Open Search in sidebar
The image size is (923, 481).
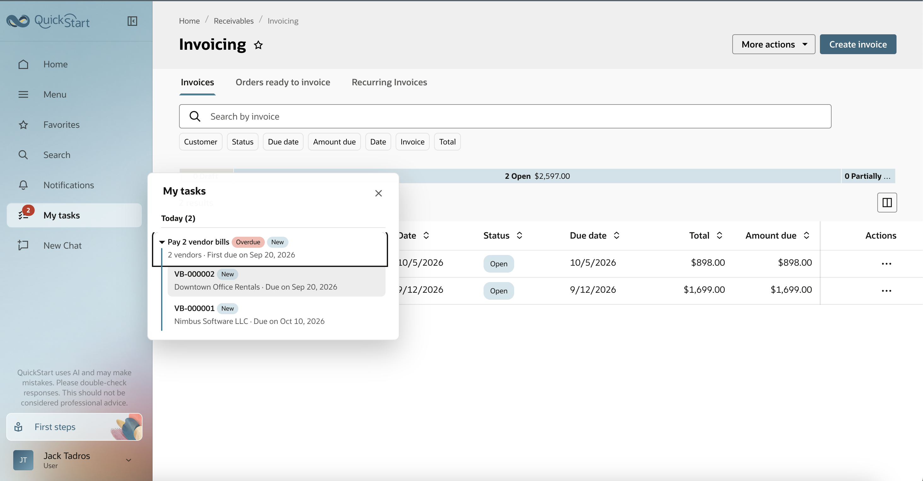pos(74,155)
